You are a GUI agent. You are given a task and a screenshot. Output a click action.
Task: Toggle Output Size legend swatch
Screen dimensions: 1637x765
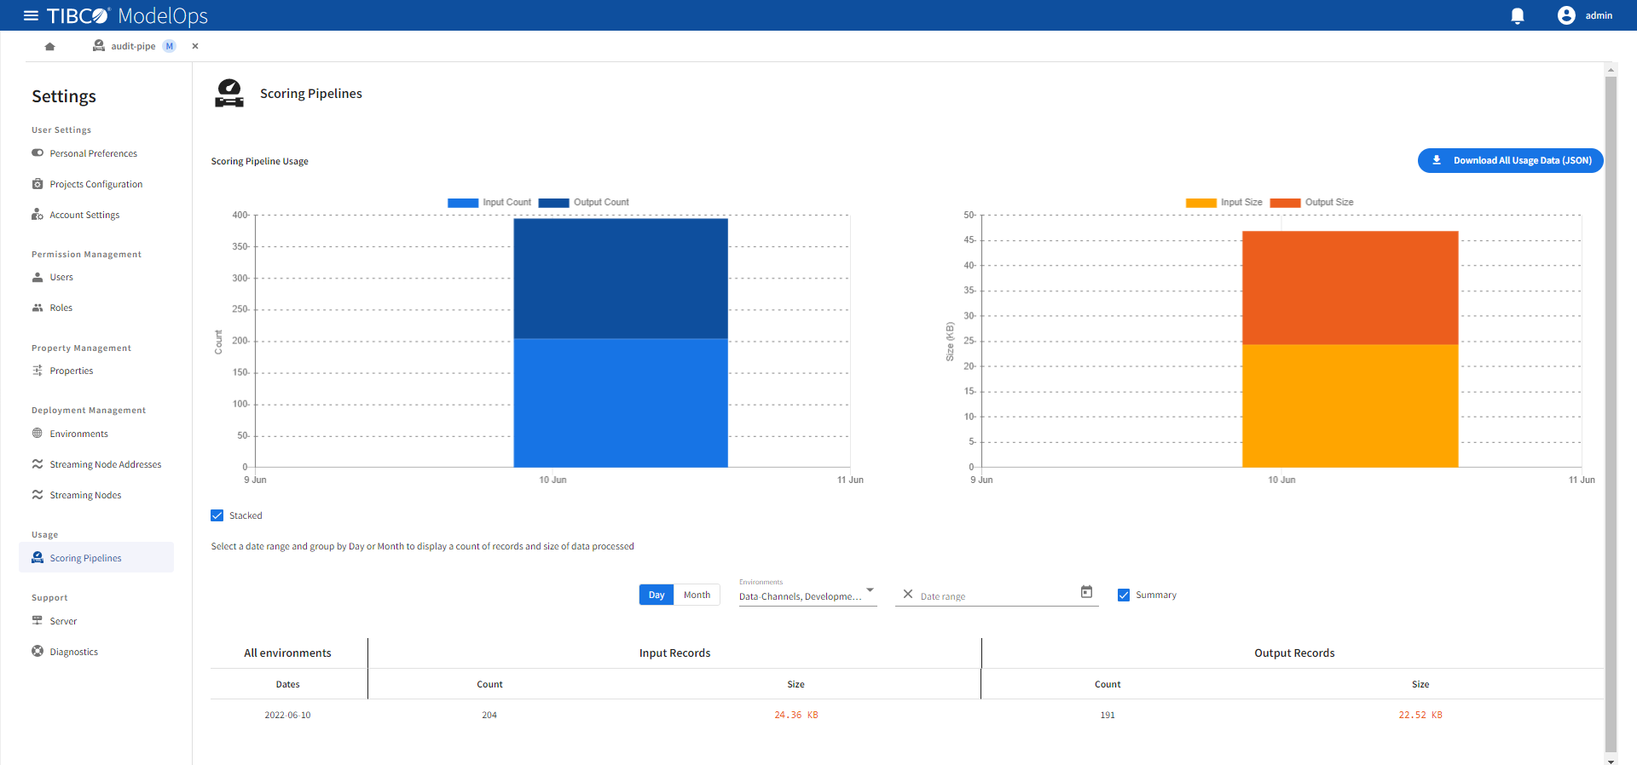click(x=1284, y=203)
